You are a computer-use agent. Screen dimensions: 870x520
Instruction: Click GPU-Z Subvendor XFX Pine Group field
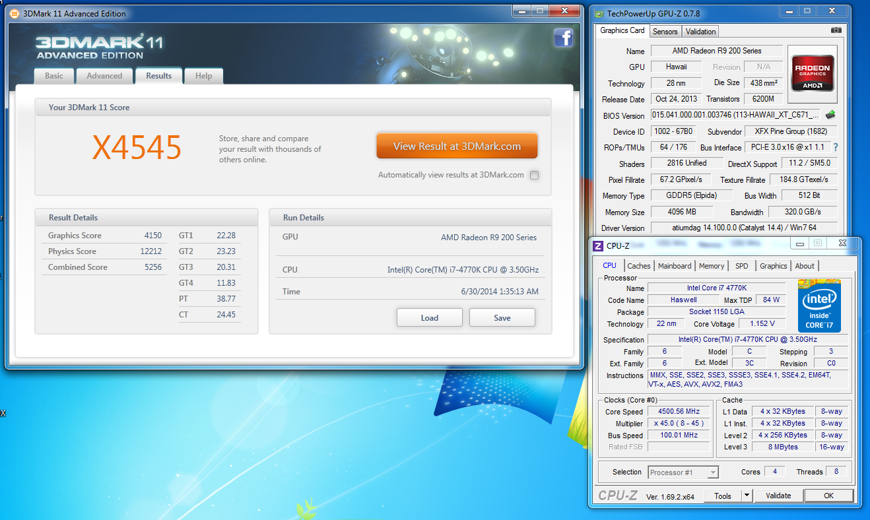791,131
